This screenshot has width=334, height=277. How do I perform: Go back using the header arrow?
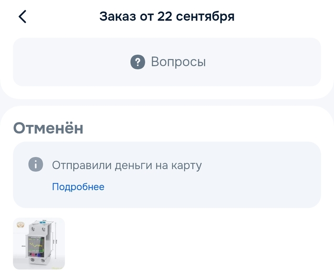click(22, 17)
